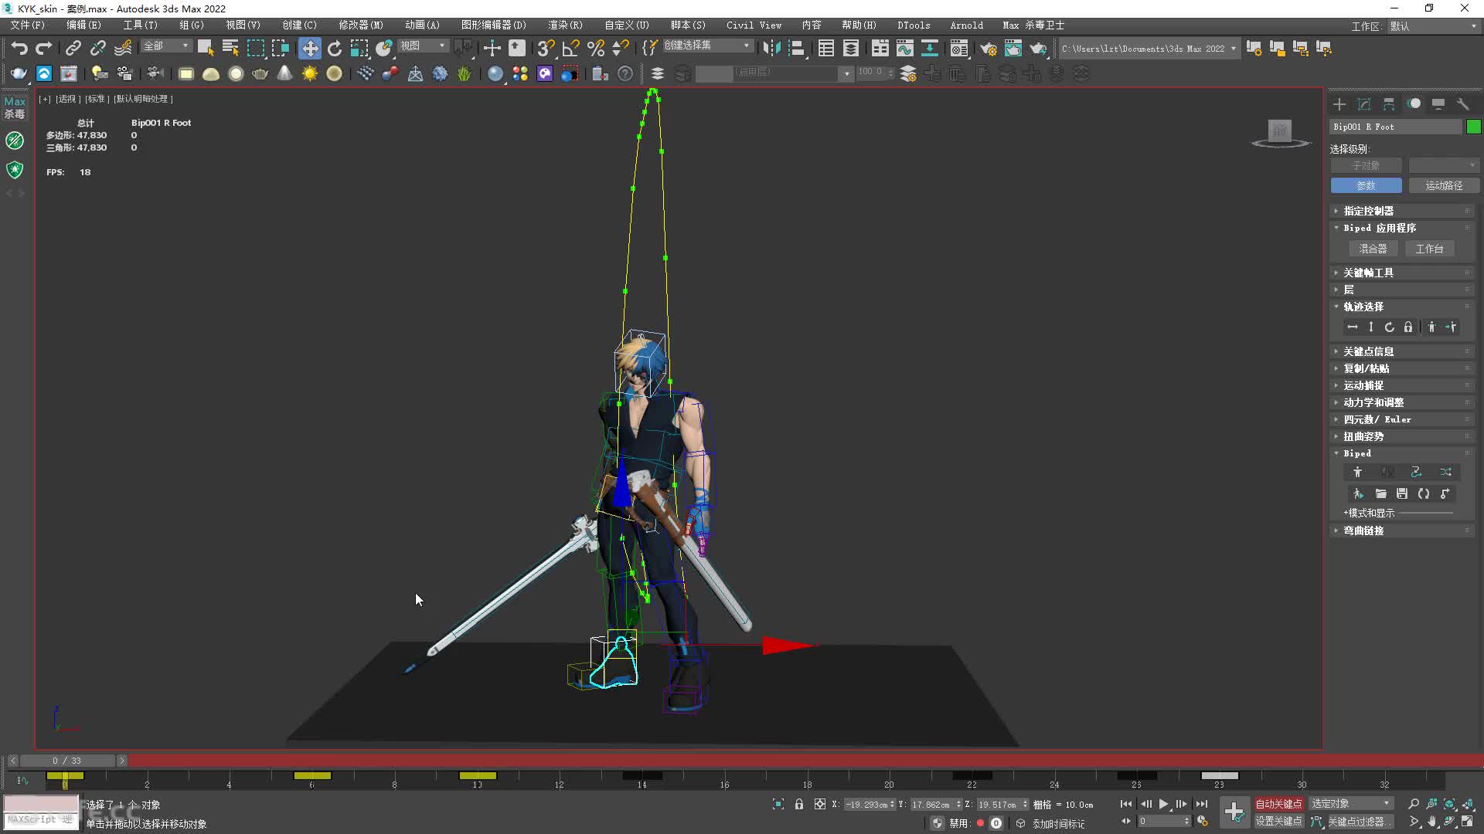Screen dimensions: 1484x834
Task: Open the Render Setup teapot icon
Action: point(989,49)
